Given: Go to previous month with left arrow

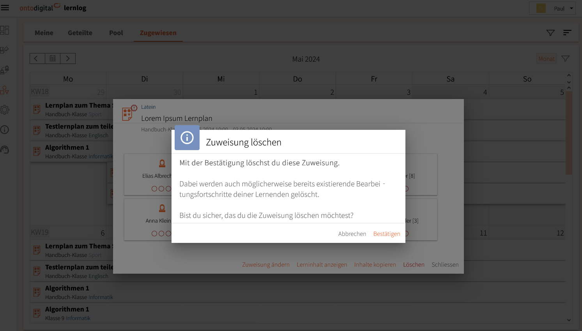Looking at the screenshot, I should click(x=37, y=58).
